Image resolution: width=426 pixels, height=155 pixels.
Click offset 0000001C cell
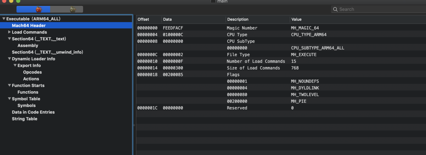[147, 108]
